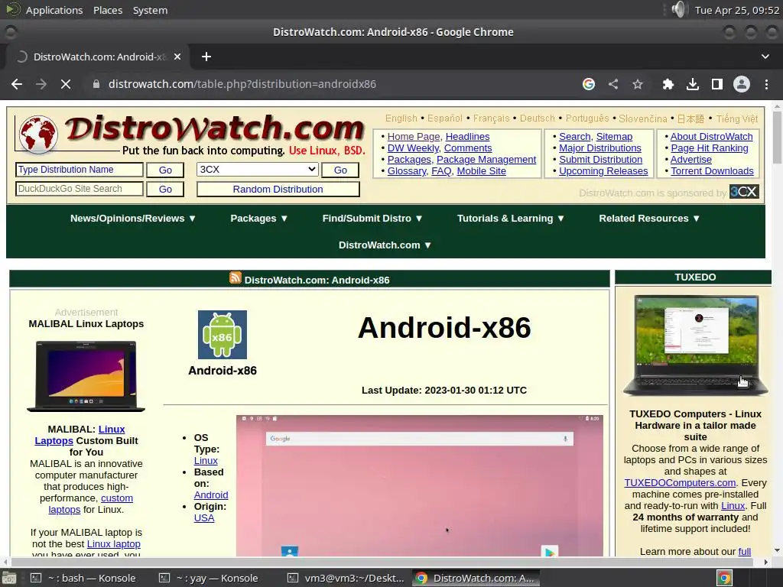783x587 pixels.
Task: Open the Package Management link
Action: 486,159
